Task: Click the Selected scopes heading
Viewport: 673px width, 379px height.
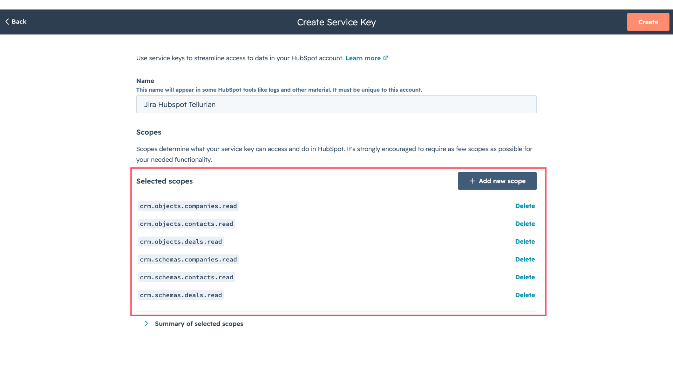Action: click(x=164, y=181)
